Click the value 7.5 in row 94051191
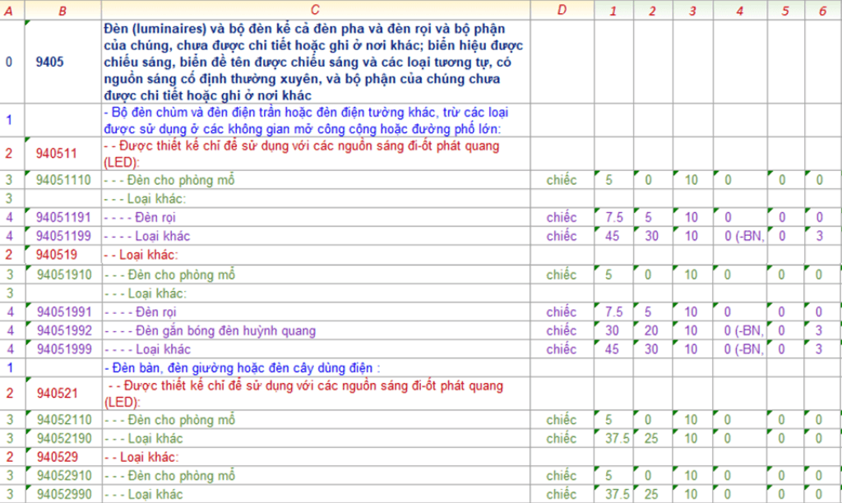The width and height of the screenshot is (842, 503). click(614, 218)
